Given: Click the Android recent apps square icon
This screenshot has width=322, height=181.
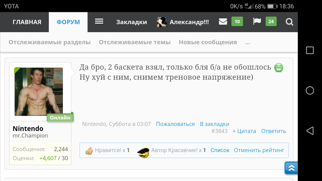Looking at the screenshot, I should point(310,50).
